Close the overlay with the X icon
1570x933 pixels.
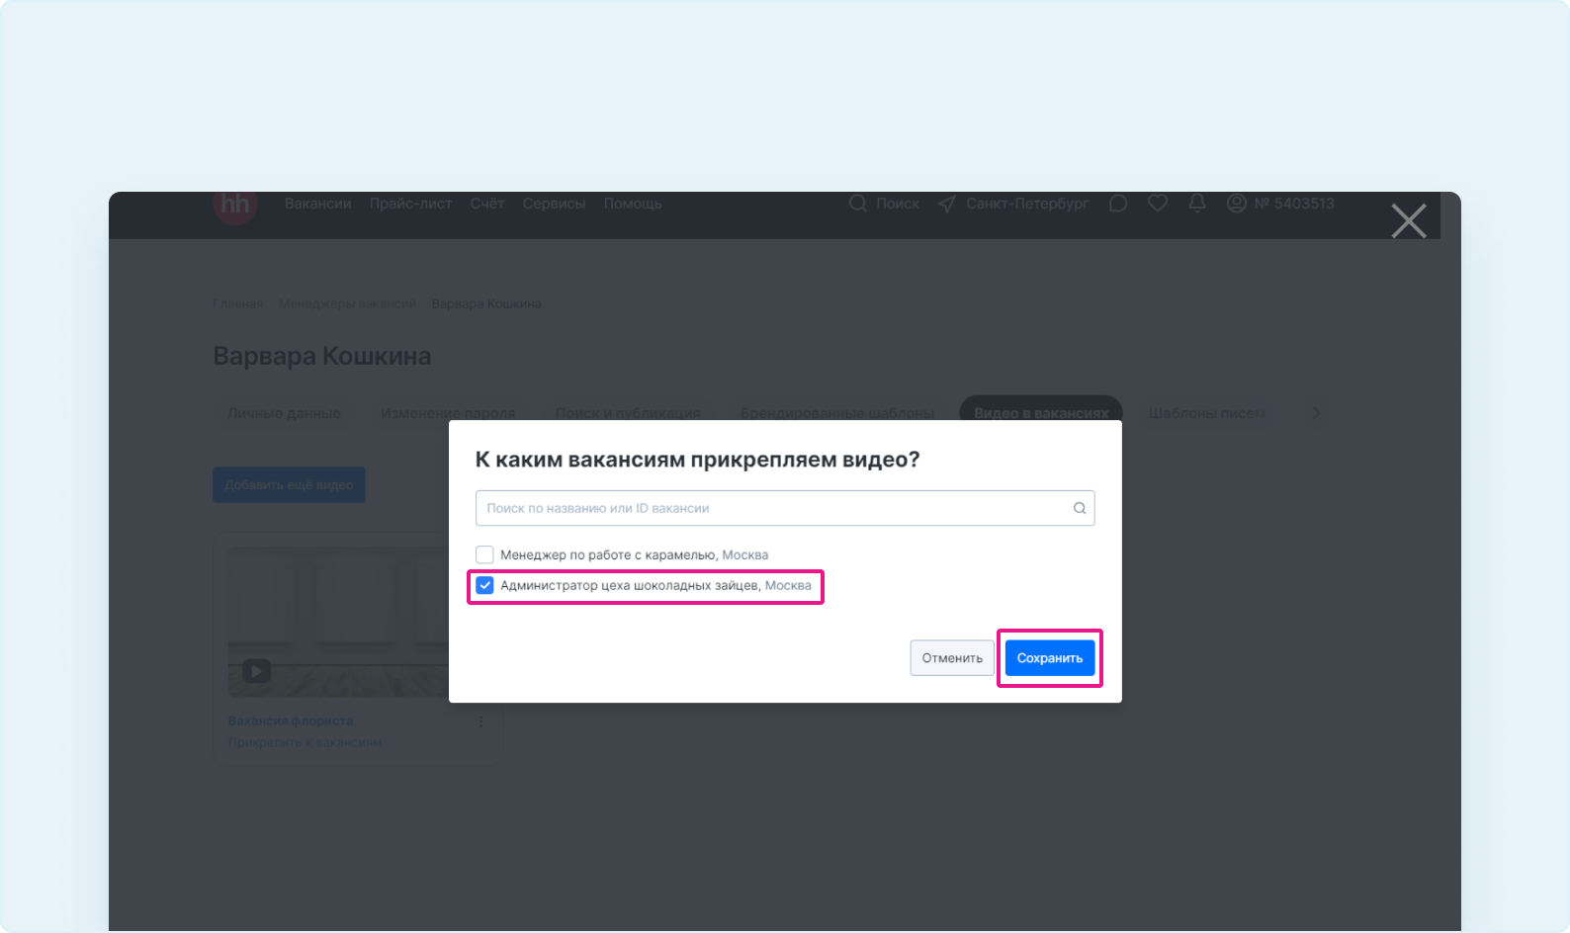click(1409, 220)
